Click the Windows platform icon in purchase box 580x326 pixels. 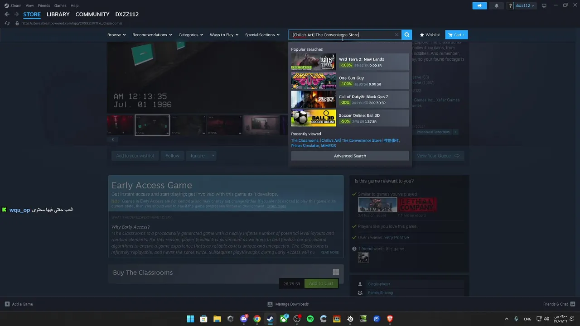click(x=336, y=272)
